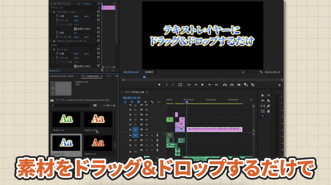This screenshot has height=185, width=331.
Task: Open the 1/4 playback resolution dropdown
Action: 249,72
